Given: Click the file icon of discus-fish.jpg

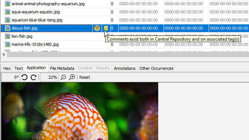Looking at the screenshot, I should tap(7, 28).
